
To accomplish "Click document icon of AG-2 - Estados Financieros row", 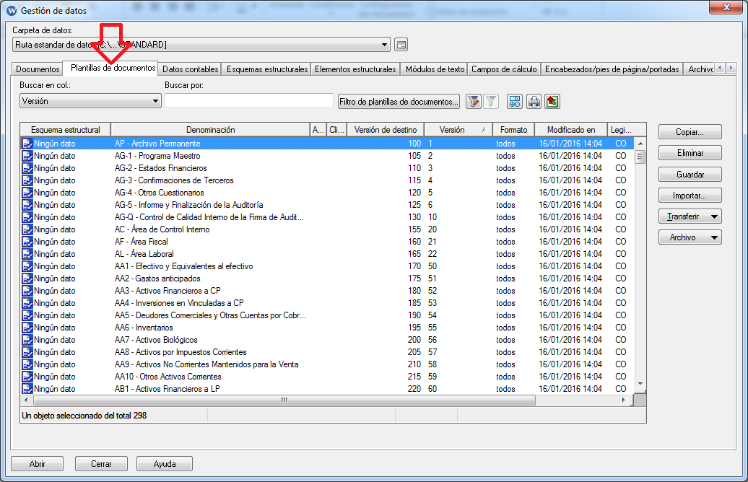I will click(x=27, y=168).
